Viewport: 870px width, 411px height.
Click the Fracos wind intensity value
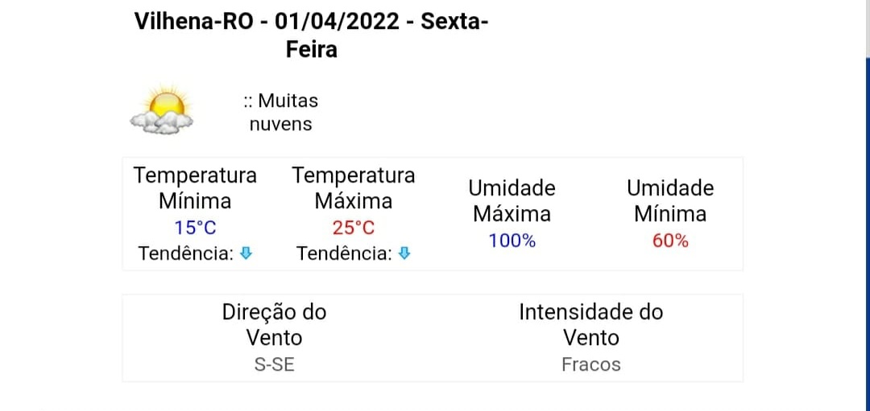[591, 365]
